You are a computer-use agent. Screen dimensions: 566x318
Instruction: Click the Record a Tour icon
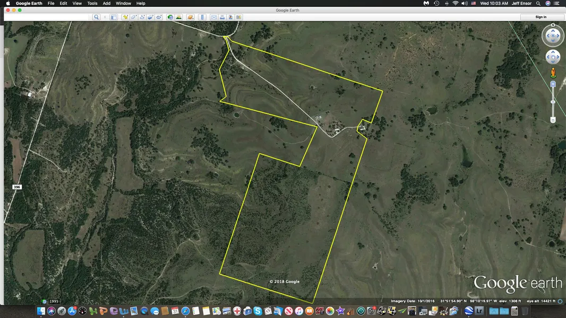[x=159, y=17]
